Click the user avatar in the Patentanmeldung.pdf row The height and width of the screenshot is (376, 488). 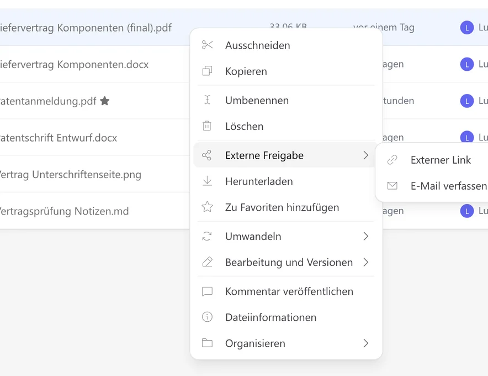pos(467,101)
